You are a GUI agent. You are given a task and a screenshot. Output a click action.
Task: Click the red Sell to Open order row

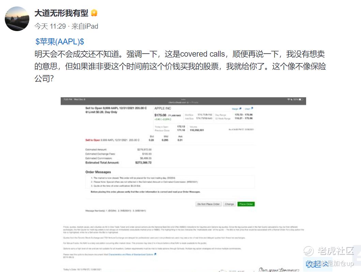112,140
